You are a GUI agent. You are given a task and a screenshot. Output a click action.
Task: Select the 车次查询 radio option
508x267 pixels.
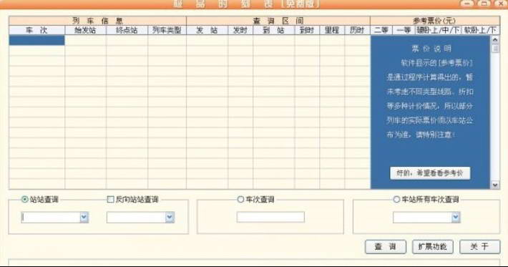pyautogui.click(x=240, y=199)
